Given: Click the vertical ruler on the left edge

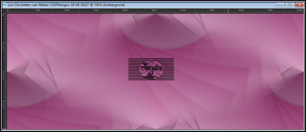Looking at the screenshot, I should point(4,71).
